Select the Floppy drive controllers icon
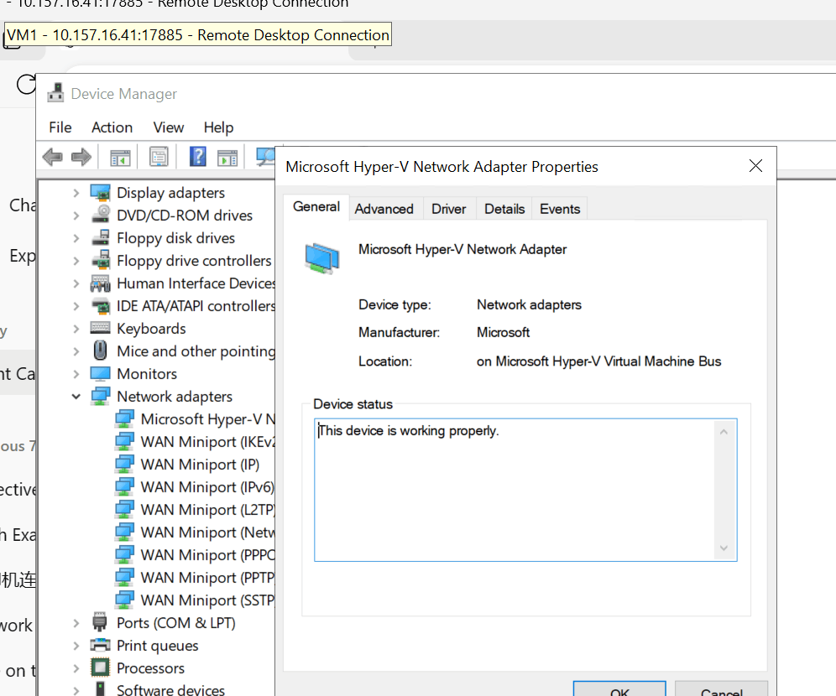The width and height of the screenshot is (836, 696). pyautogui.click(x=100, y=261)
